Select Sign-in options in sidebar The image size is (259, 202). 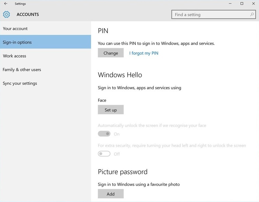[x=45, y=42]
